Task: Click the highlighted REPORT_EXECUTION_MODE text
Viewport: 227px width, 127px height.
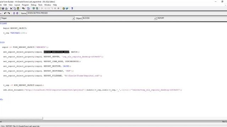Action: (x=56, y=52)
